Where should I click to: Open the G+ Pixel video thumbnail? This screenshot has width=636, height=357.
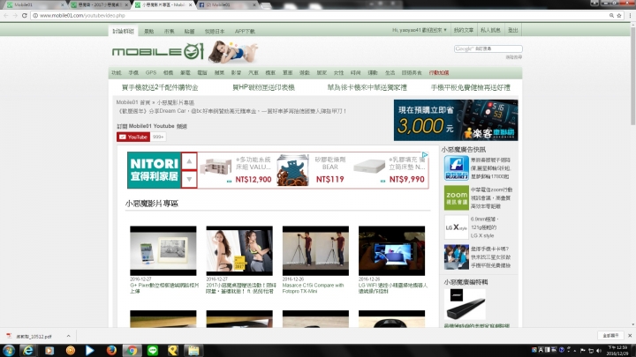(163, 250)
